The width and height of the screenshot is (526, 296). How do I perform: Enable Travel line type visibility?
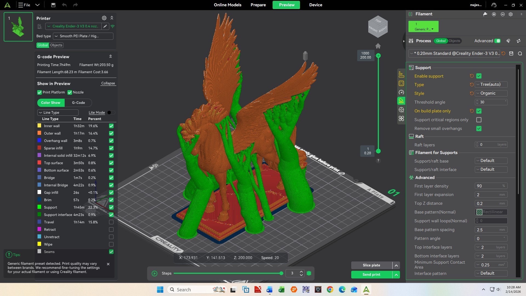coord(111,222)
